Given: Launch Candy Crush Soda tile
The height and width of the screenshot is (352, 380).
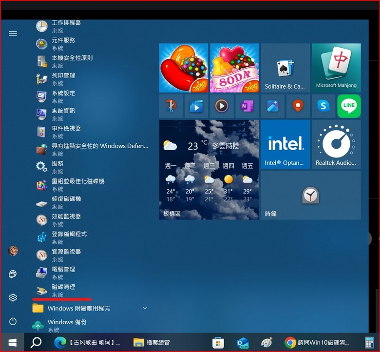Looking at the screenshot, I should coord(235,68).
